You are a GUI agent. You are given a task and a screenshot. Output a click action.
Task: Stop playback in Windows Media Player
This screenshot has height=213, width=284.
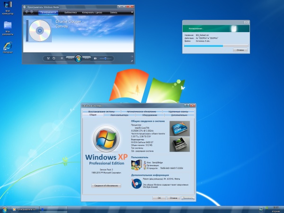tap(62, 58)
